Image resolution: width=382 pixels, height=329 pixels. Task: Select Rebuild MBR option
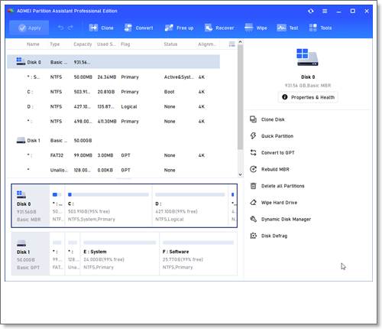[275, 169]
